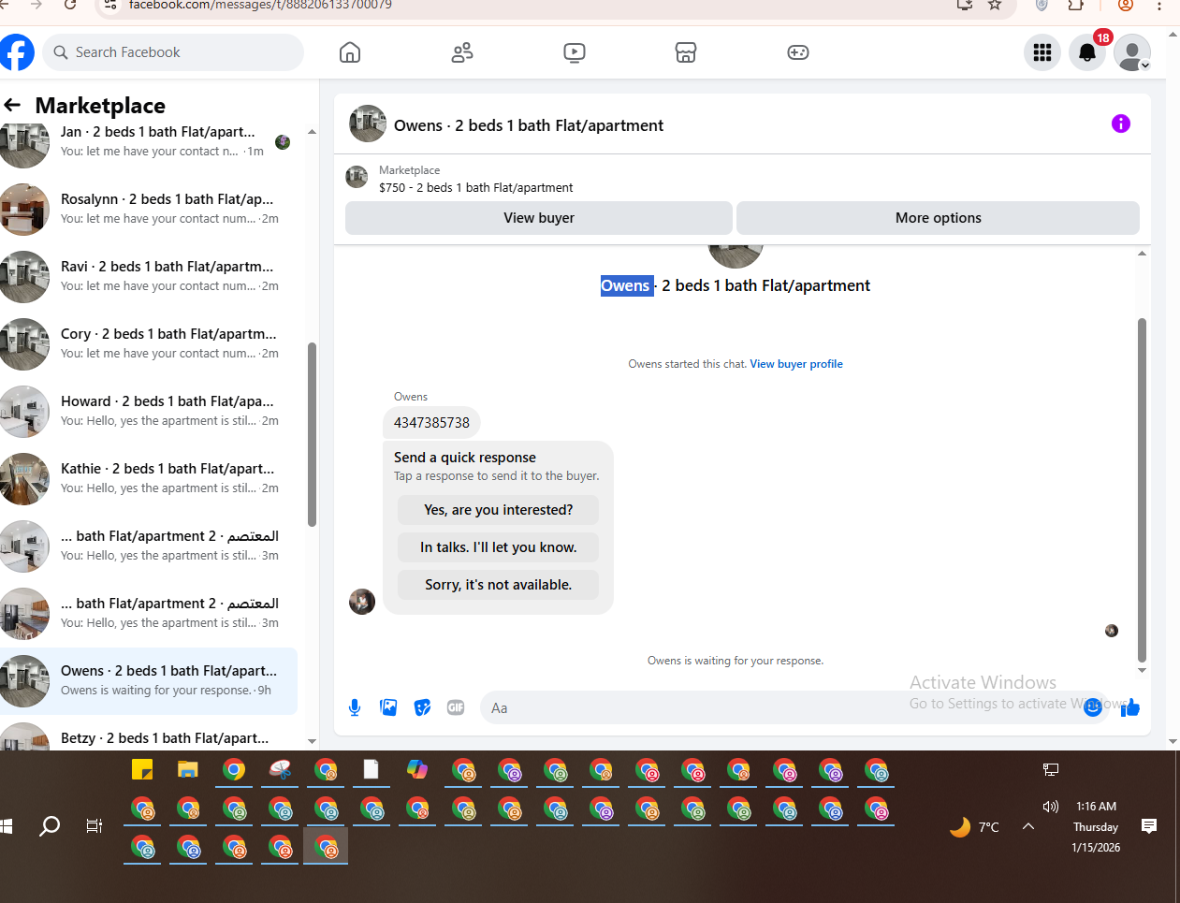
Task: Open Windows taskbar search
Action: (50, 826)
